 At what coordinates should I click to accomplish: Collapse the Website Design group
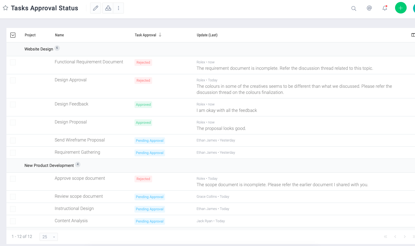click(x=39, y=49)
